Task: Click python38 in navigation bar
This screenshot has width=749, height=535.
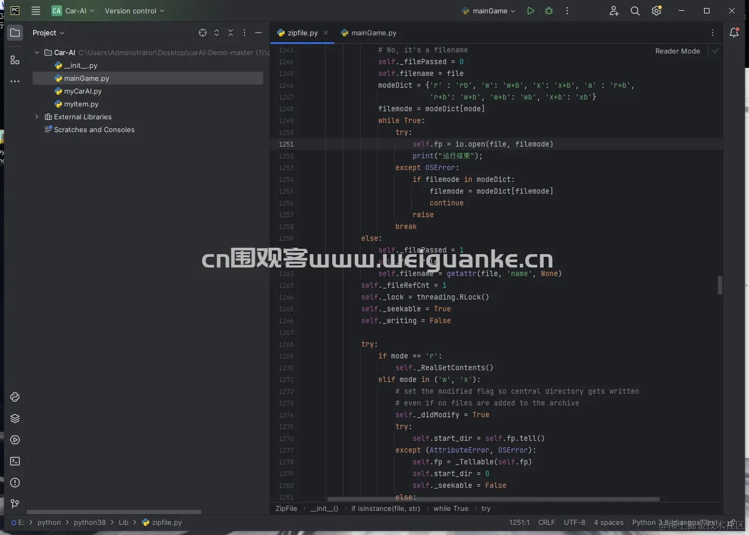Action: [90, 522]
